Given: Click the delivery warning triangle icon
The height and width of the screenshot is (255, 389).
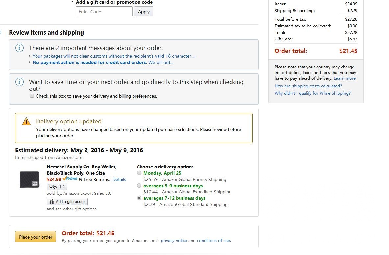Looking at the screenshot, I should click(26, 121).
